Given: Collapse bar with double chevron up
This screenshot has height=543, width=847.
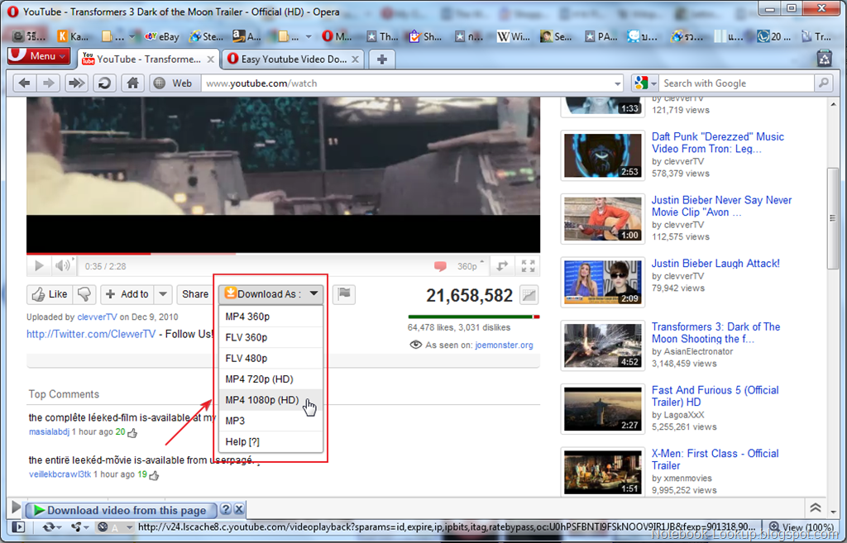Looking at the screenshot, I should pyautogui.click(x=815, y=507).
